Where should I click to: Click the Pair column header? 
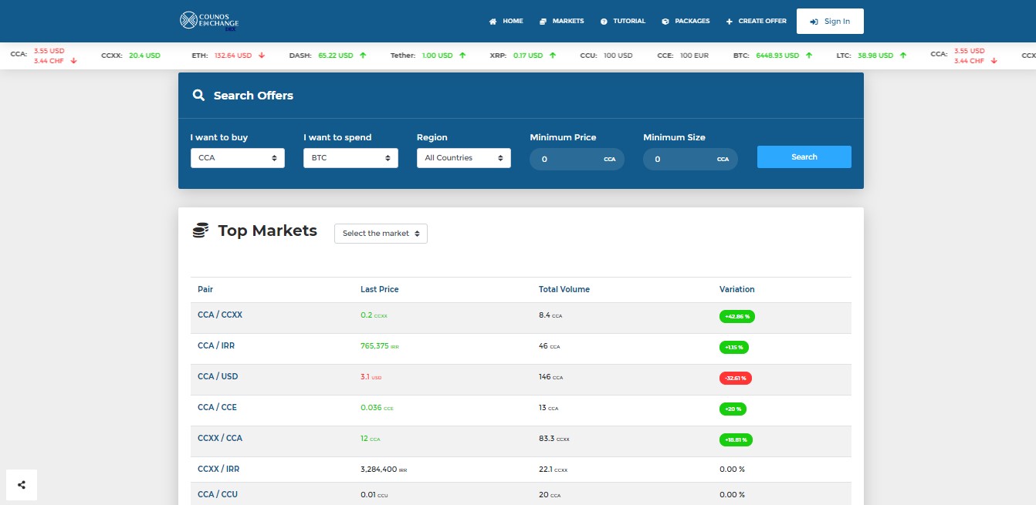205,289
